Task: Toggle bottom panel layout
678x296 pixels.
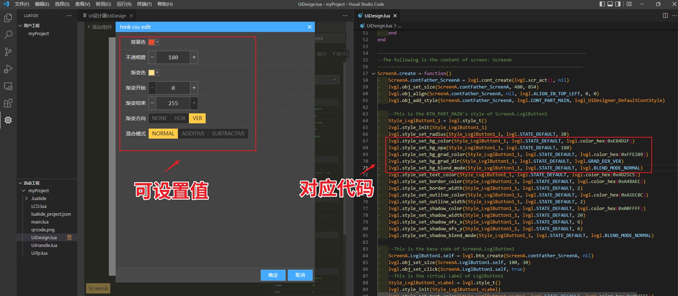Action: [x=610, y=4]
